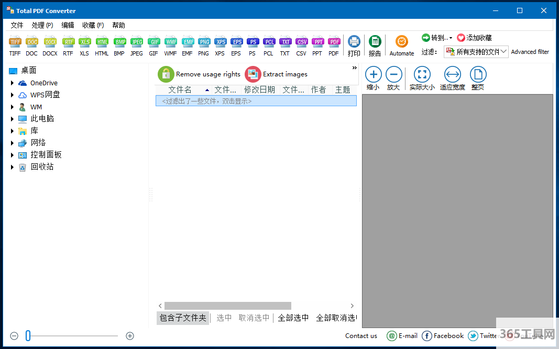
Task: Select the CSV format icon
Action: click(x=301, y=42)
